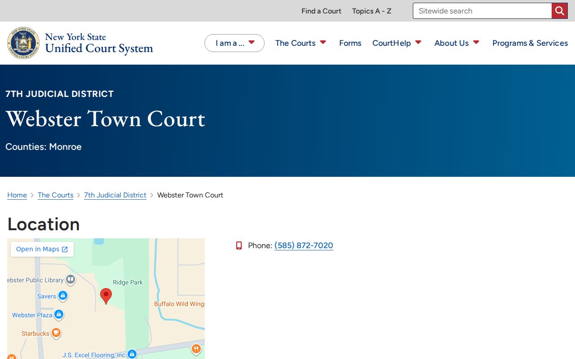Screen dimensions: 575x359
Task: Go to Home breadcrumb link
Action: click(x=17, y=195)
